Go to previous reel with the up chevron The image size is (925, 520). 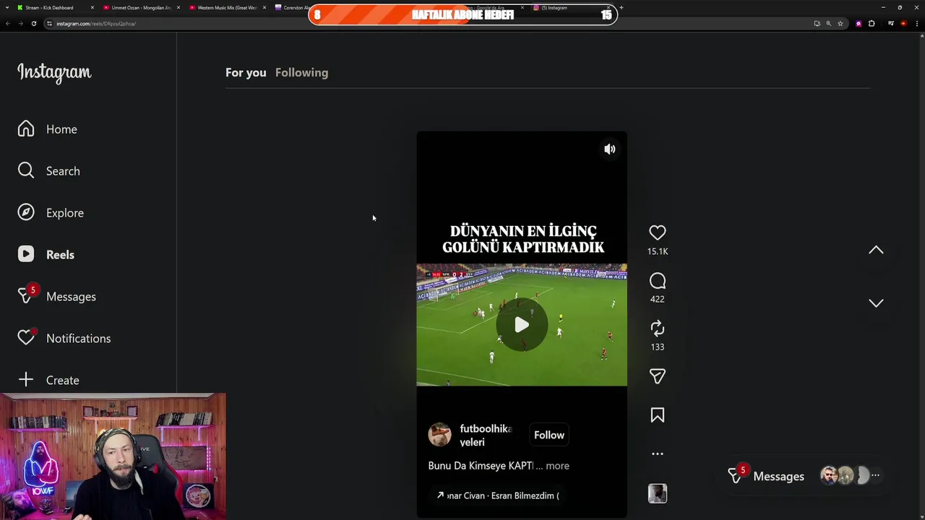click(876, 250)
